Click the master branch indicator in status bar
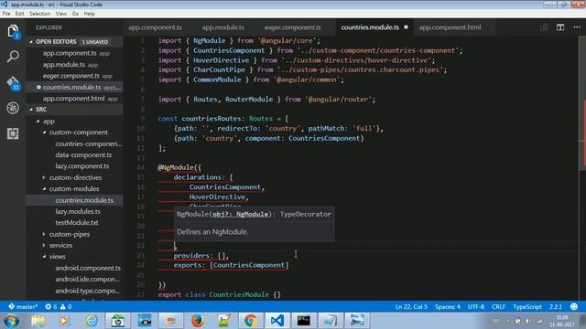Image resolution: width=586 pixels, height=329 pixels. click(x=23, y=307)
